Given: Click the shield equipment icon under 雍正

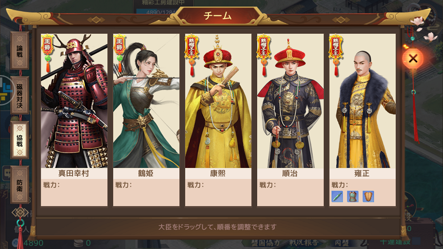Looking at the screenshot, I should pyautogui.click(x=368, y=197).
